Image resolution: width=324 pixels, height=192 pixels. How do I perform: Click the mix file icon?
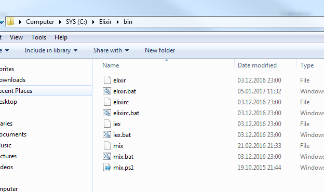pyautogui.click(x=107, y=145)
